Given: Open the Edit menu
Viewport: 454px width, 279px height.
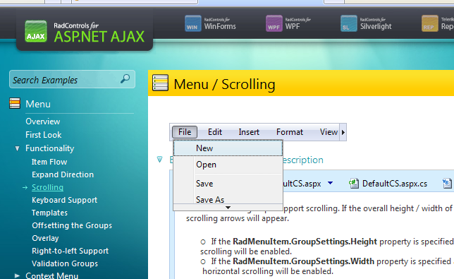Looking at the screenshot, I should click(215, 132).
